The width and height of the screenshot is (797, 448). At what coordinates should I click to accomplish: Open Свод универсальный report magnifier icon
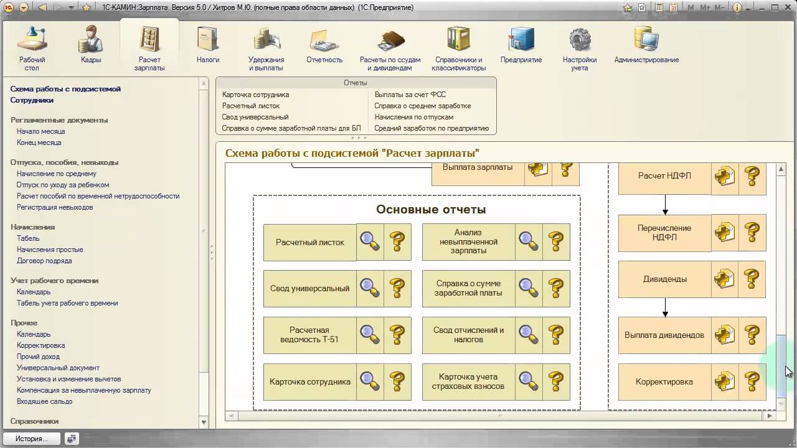(x=370, y=289)
